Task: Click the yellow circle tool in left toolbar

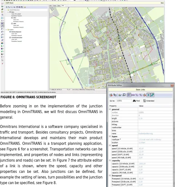Action: coord(2,12)
